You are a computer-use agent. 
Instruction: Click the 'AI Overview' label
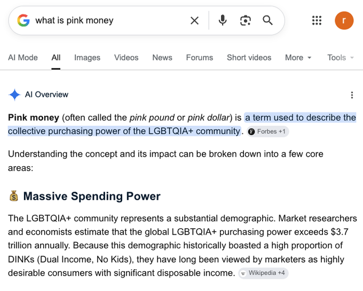coord(46,94)
